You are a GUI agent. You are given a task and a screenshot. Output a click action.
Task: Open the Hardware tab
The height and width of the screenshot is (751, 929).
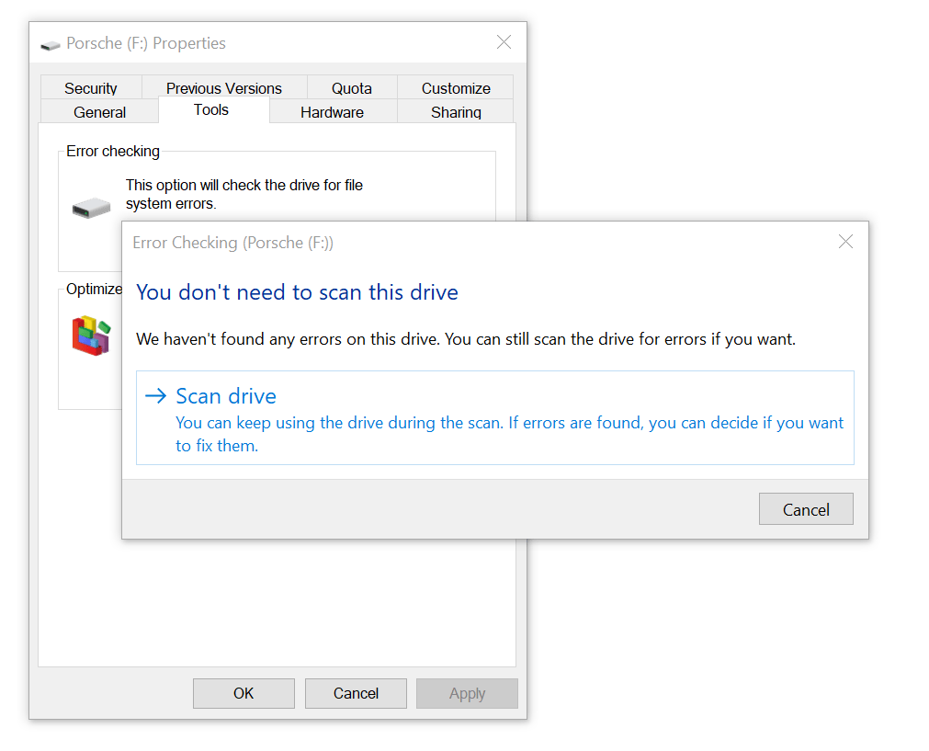tap(332, 112)
